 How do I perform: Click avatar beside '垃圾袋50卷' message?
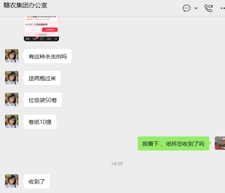click(12, 99)
